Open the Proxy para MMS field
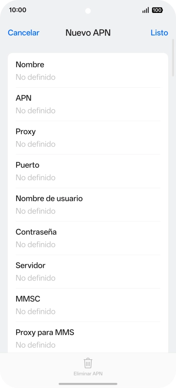The width and height of the screenshot is (176, 388). pyautogui.click(x=88, y=337)
